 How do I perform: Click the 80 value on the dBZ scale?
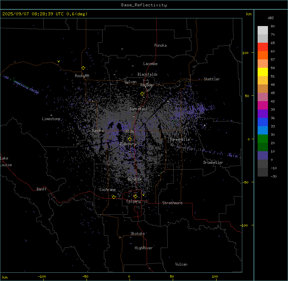273,26
